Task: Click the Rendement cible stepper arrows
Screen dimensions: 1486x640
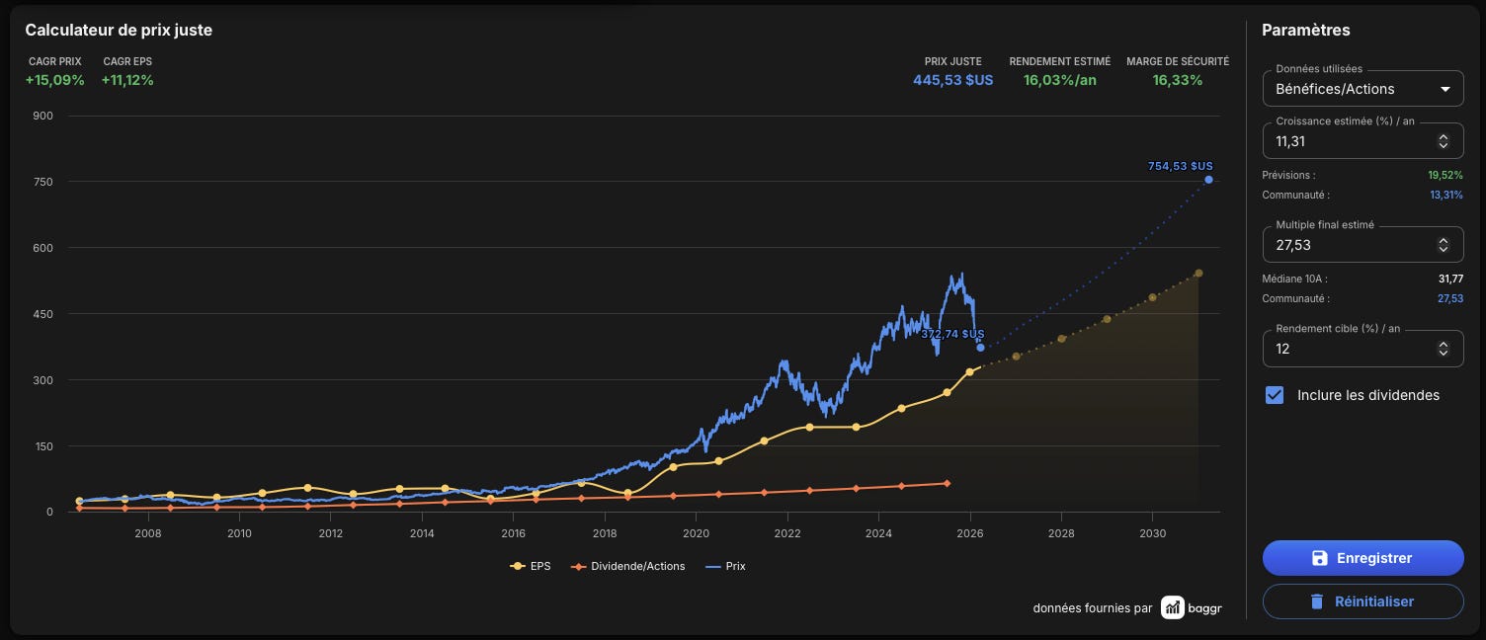Action: coord(1443,349)
